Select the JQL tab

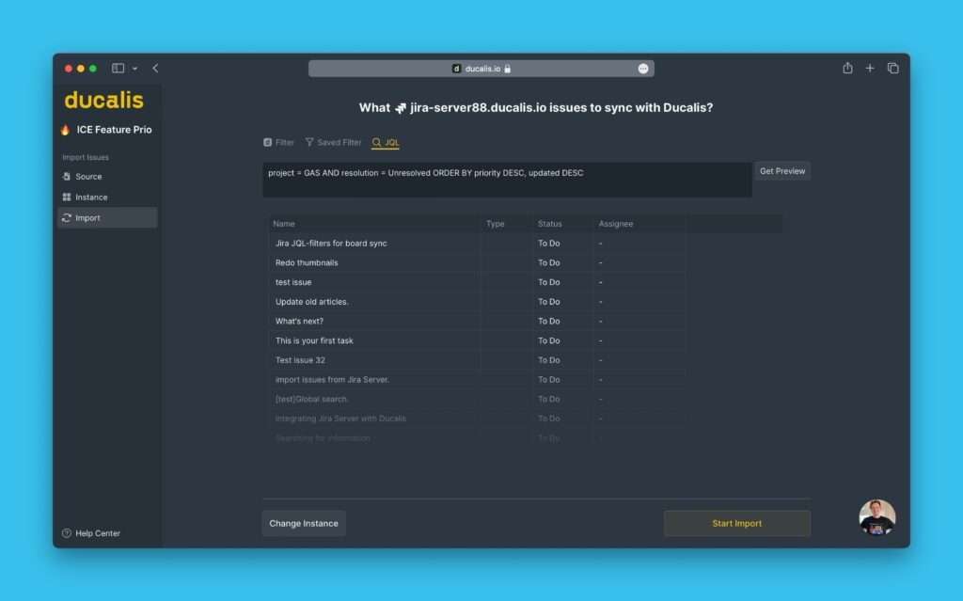(x=386, y=143)
